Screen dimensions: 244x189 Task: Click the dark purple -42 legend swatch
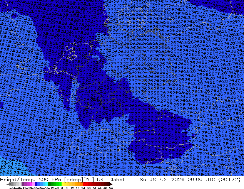coord(23,184)
